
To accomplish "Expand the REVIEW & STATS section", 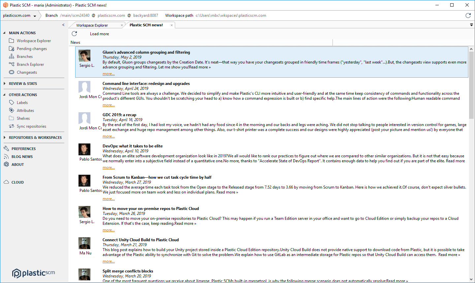I will [4, 84].
